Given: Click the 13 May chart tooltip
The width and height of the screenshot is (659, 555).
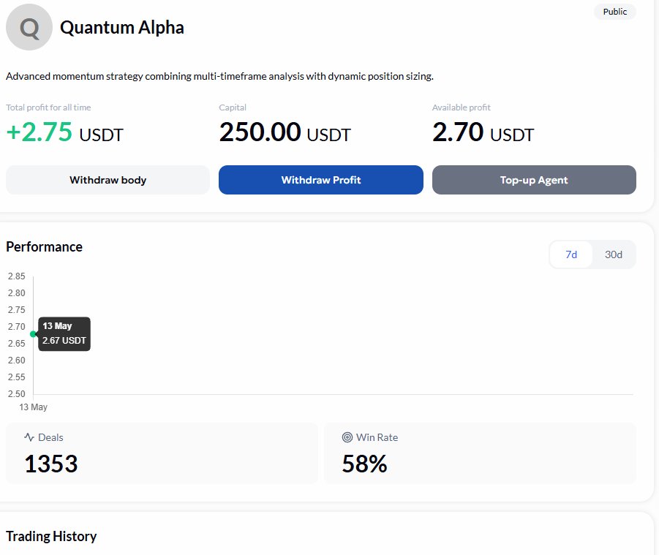Looking at the screenshot, I should tap(64, 333).
